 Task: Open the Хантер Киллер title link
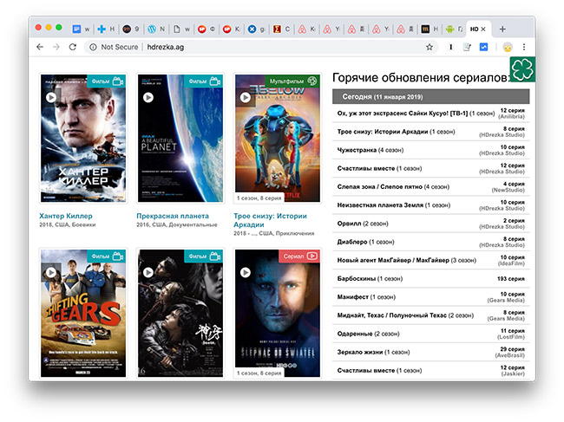[x=67, y=216]
